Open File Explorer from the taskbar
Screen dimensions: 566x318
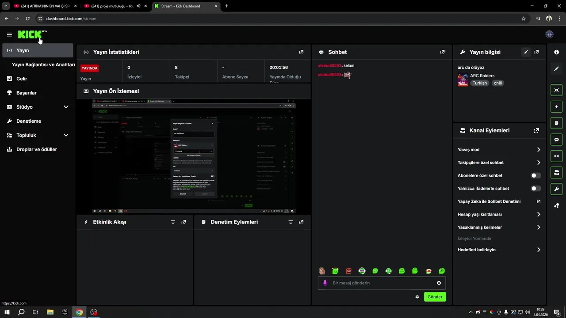(50, 312)
